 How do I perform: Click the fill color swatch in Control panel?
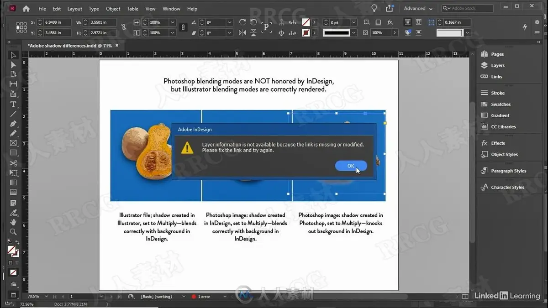[x=306, y=22]
